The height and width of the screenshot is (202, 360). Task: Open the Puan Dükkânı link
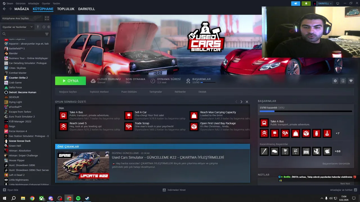click(129, 92)
